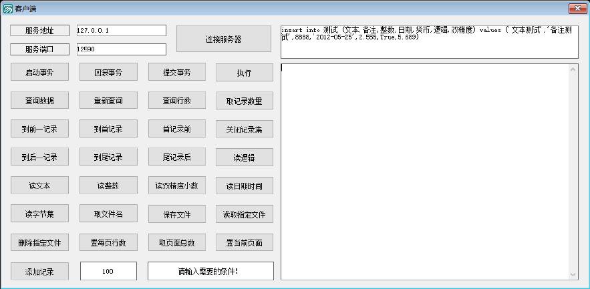The height and width of the screenshot is (289, 590).
Task: Click the 启动事务 button
Action: click(x=39, y=73)
